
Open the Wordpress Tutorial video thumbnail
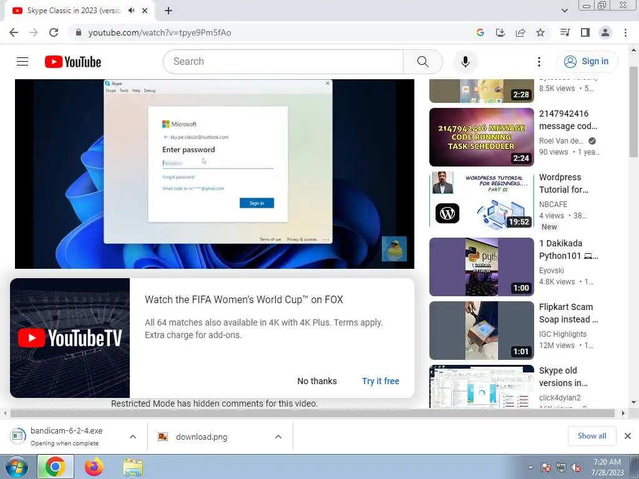coord(481,200)
